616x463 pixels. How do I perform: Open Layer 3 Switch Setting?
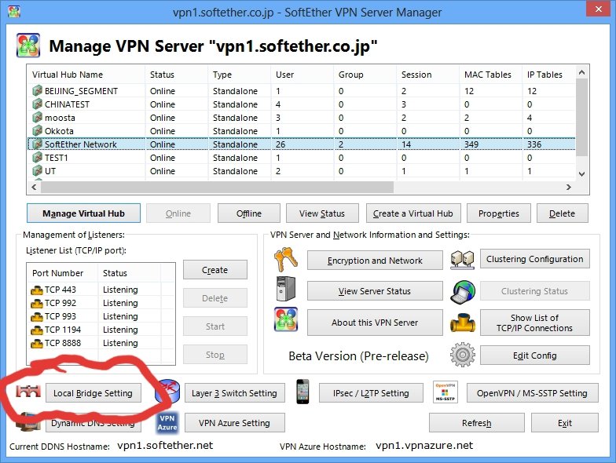point(234,392)
